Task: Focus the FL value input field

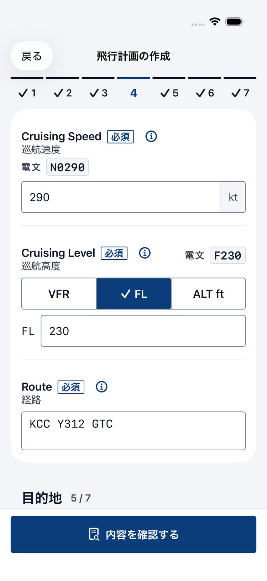Action: coord(143,331)
